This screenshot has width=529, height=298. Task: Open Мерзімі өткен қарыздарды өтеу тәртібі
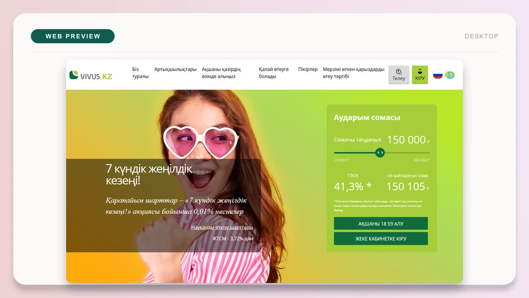tap(354, 73)
